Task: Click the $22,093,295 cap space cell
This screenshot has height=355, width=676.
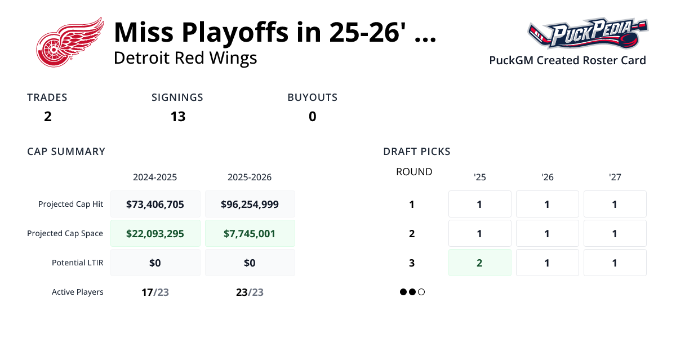Action: 155,233
